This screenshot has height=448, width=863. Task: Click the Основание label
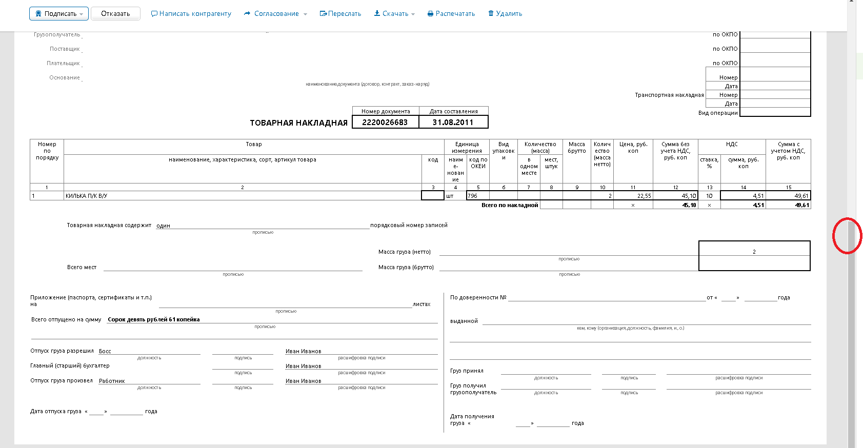coord(65,77)
